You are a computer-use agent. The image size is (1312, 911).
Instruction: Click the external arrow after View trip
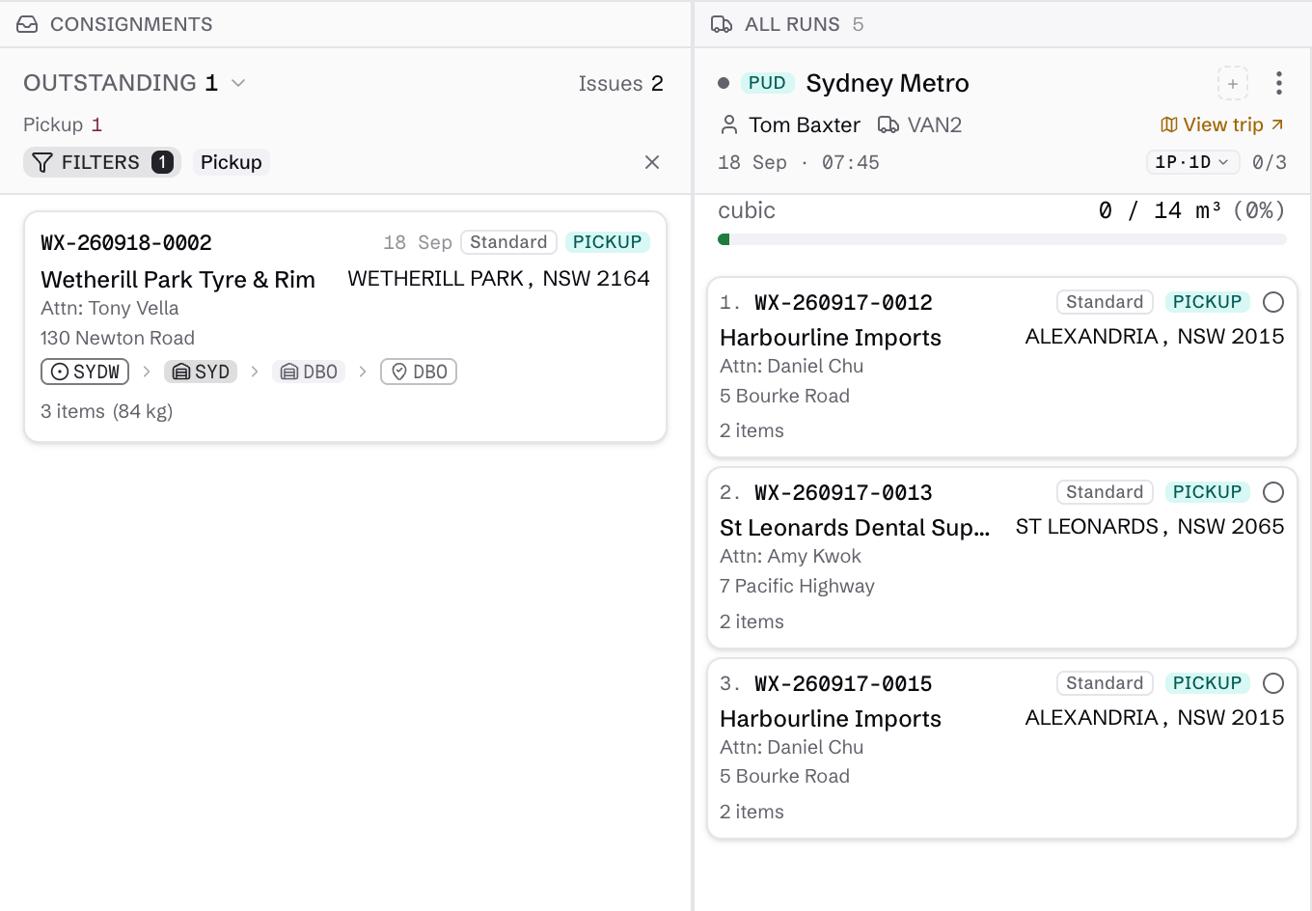pyautogui.click(x=1277, y=124)
